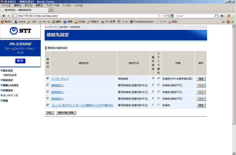Select the 優先接続 radio for 接続設定2
Image resolution: width=236 pixels, height=155 pixels.
point(153,85)
